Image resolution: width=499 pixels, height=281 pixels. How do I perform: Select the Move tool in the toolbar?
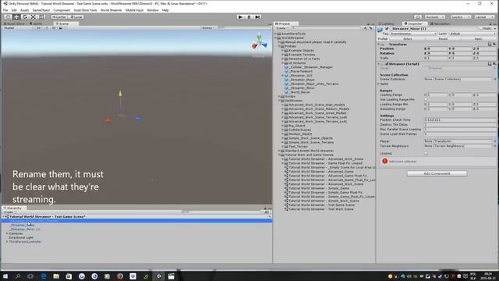16,17
